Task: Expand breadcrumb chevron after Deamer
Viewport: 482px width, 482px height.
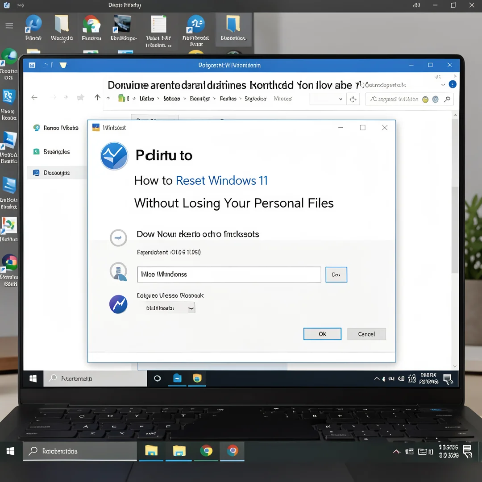Action: (x=214, y=99)
